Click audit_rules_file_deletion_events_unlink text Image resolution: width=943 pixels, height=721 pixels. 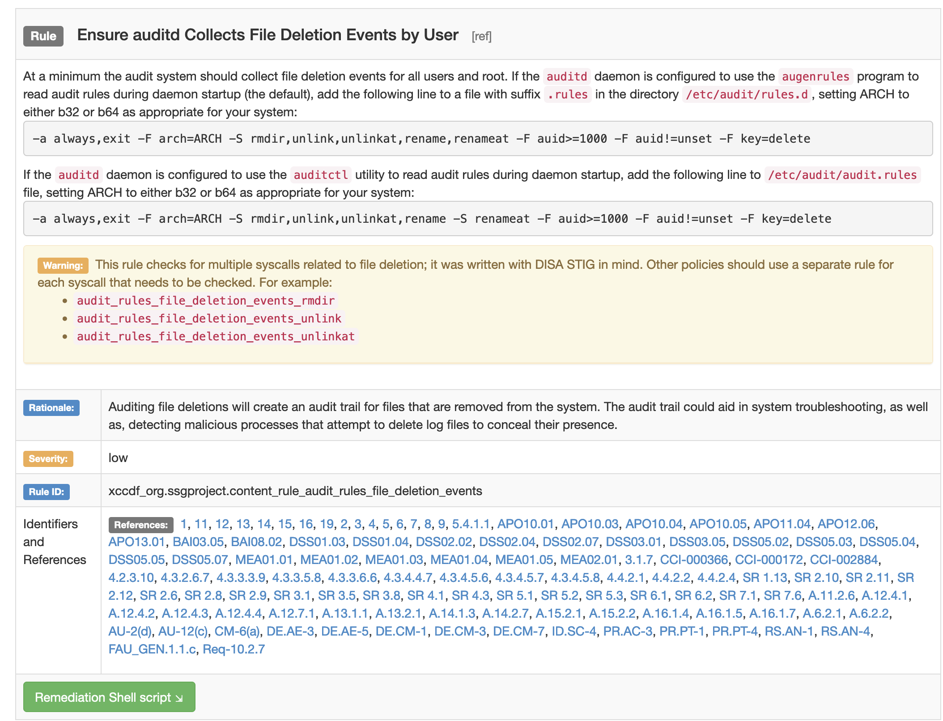point(209,318)
